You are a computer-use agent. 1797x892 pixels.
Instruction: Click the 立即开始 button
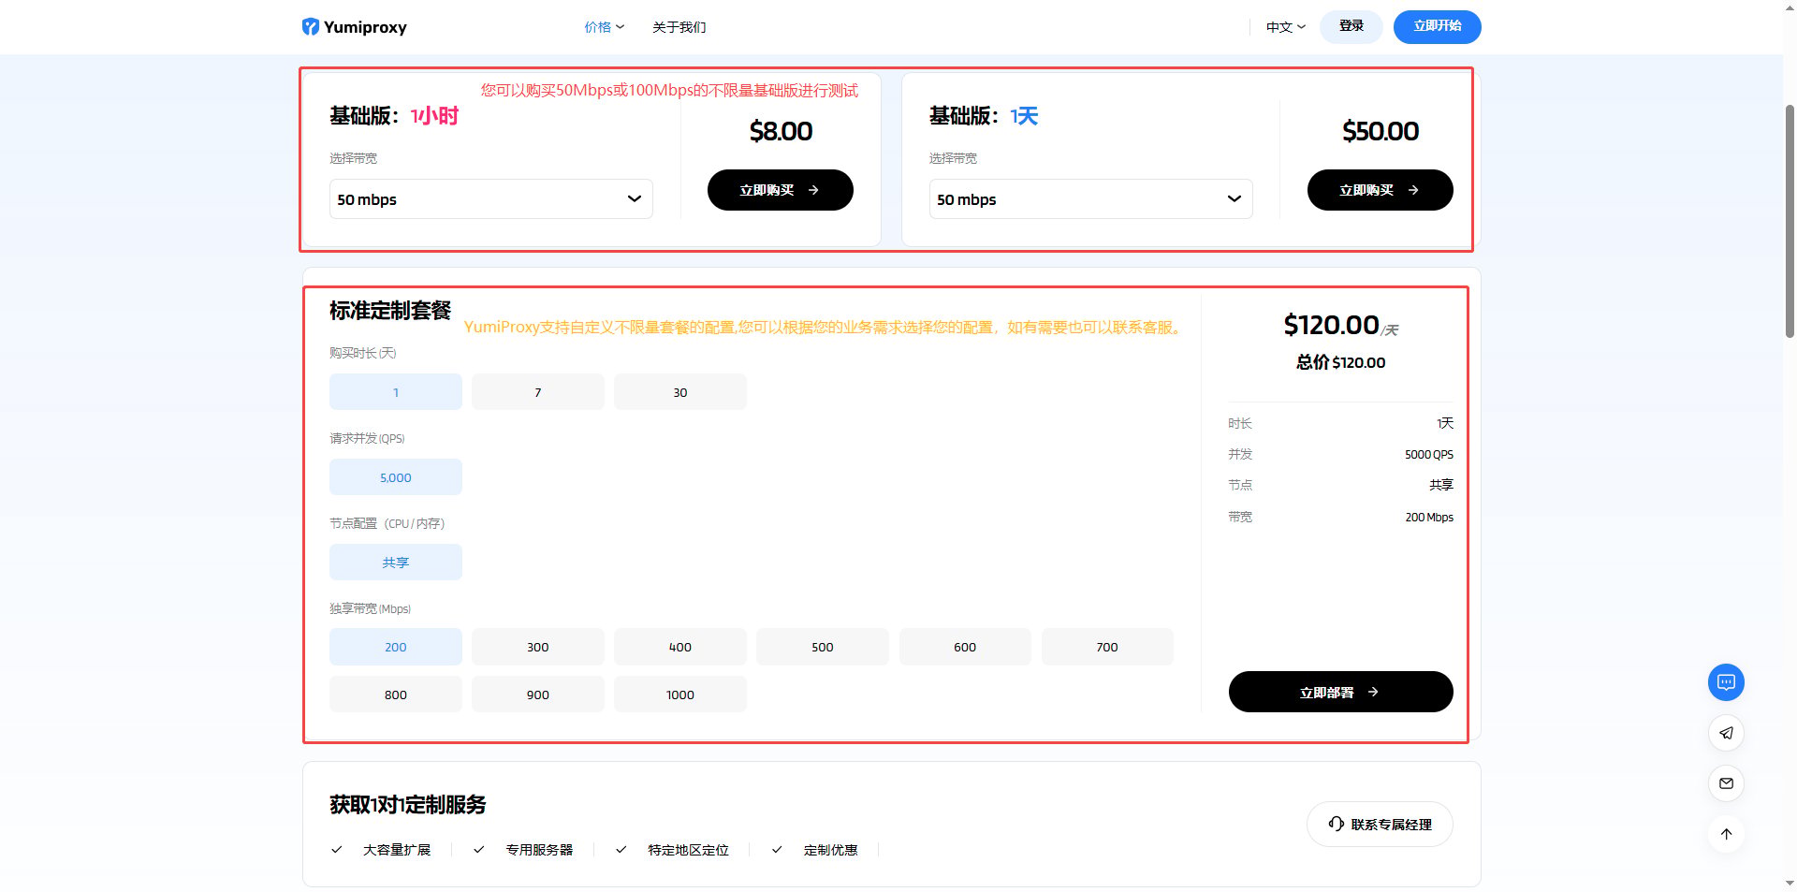pos(1437,26)
